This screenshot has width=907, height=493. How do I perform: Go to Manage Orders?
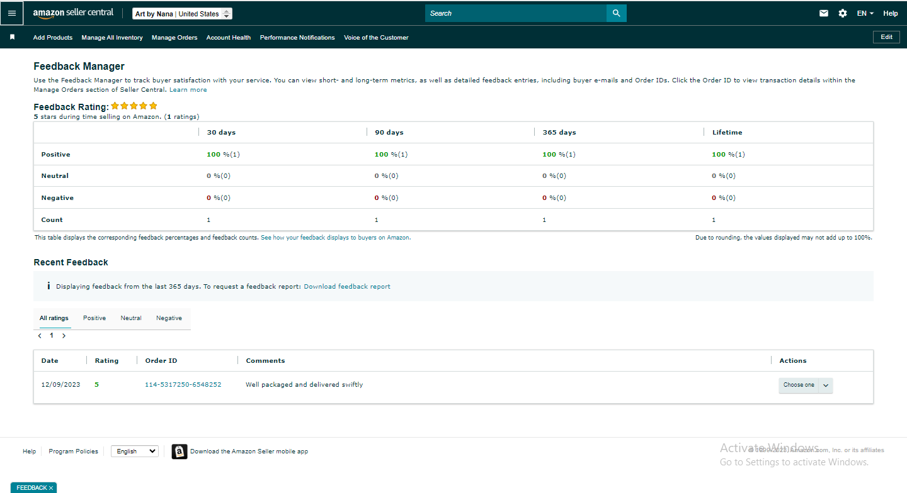174,38
